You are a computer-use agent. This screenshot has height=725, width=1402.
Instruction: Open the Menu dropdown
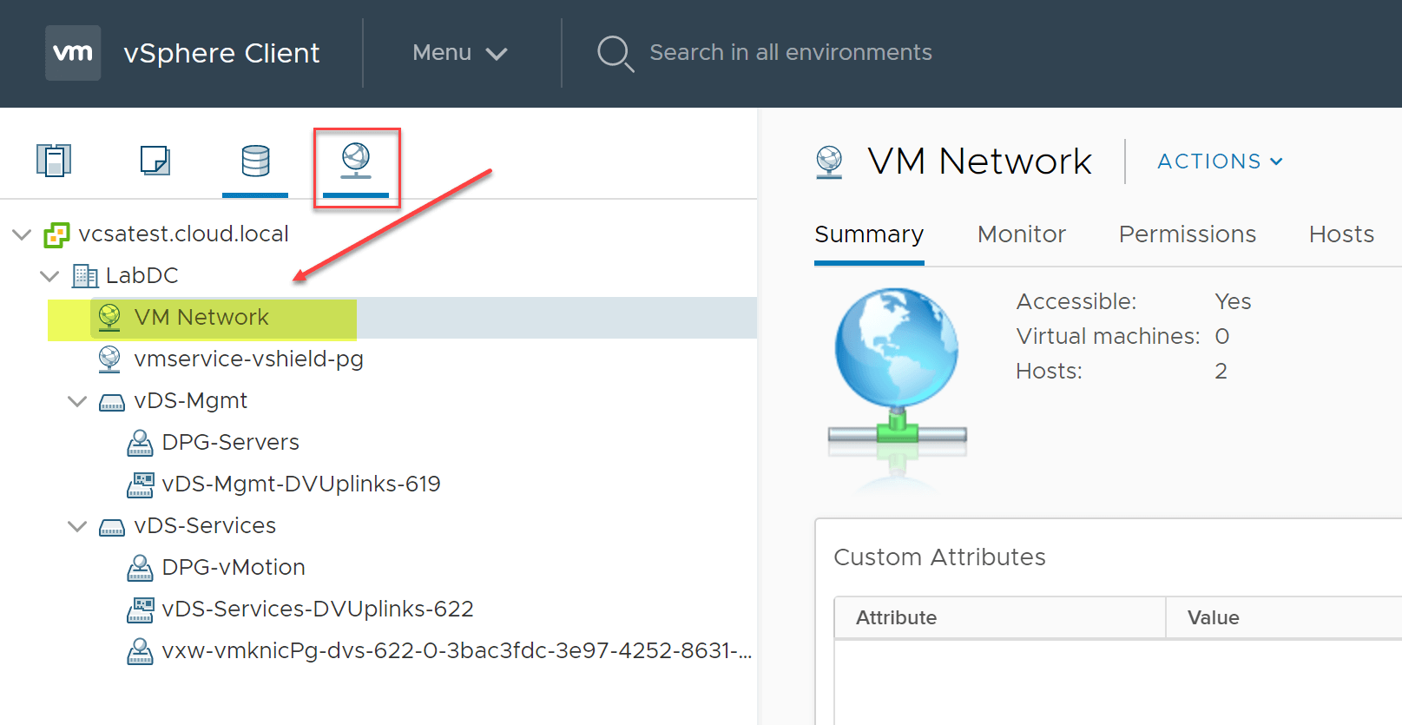point(460,53)
